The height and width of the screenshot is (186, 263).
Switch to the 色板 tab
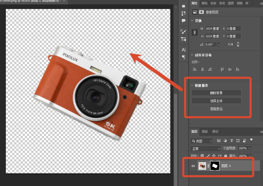[213, 3]
